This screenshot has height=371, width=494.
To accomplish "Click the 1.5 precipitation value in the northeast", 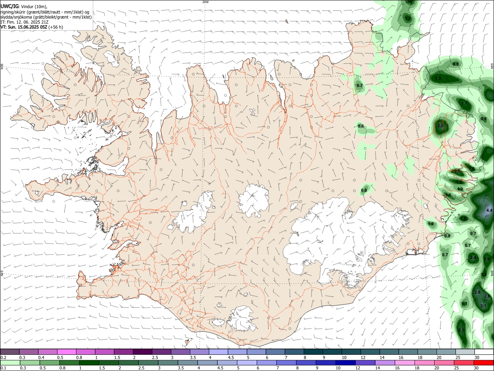I will click(438, 78).
